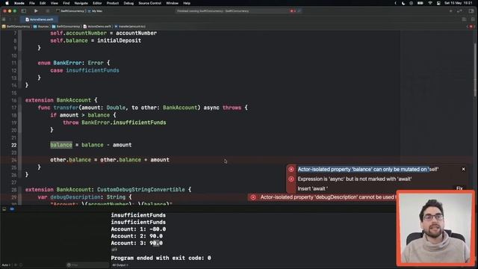Click the Sources folder breadcrumb
The width and height of the screenshot is (478, 269).
point(41,27)
